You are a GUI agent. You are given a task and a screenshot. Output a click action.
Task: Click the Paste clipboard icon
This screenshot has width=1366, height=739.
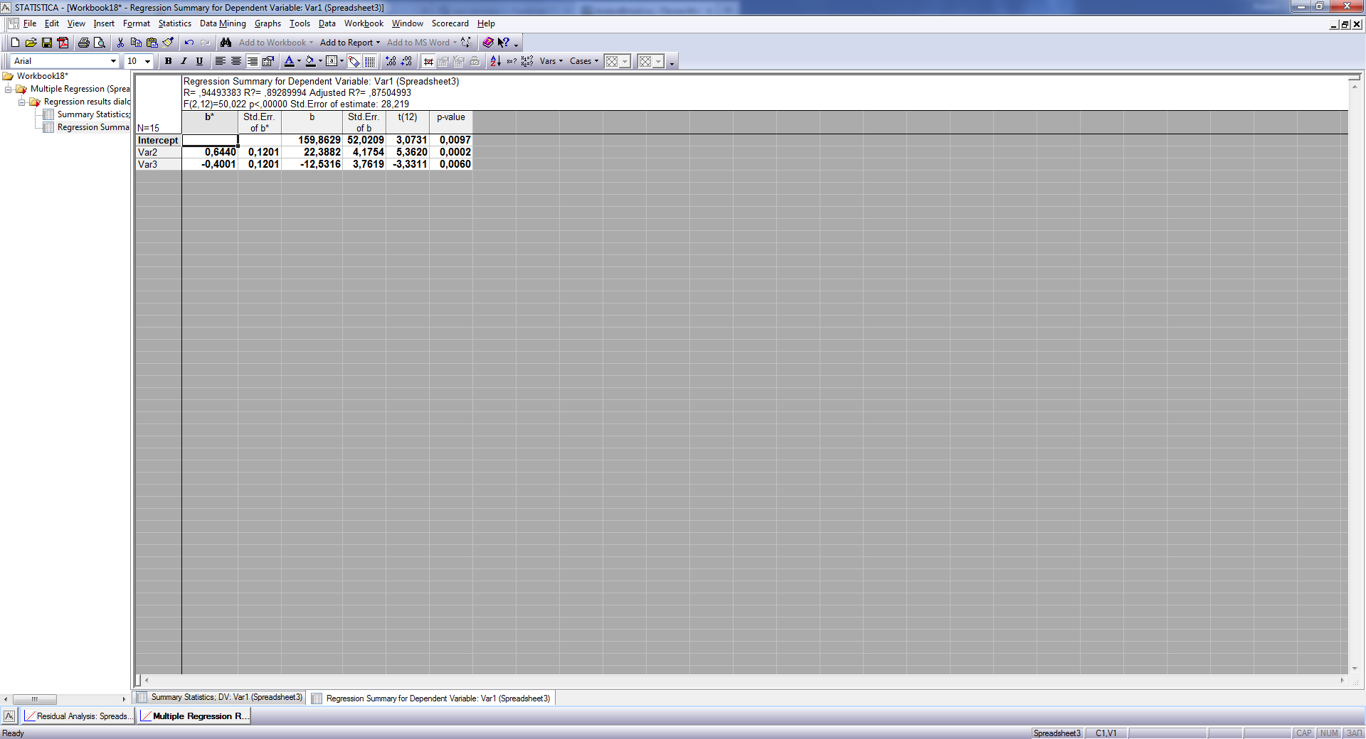(152, 43)
